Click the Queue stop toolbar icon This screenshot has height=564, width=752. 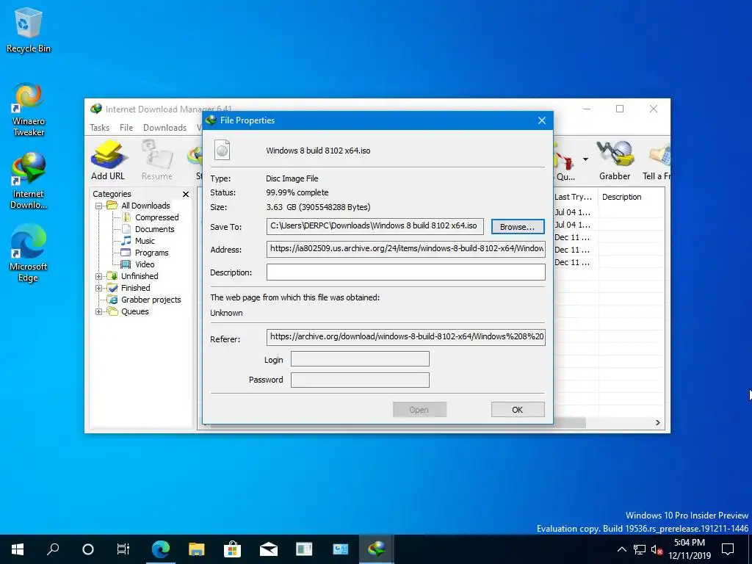(564, 161)
